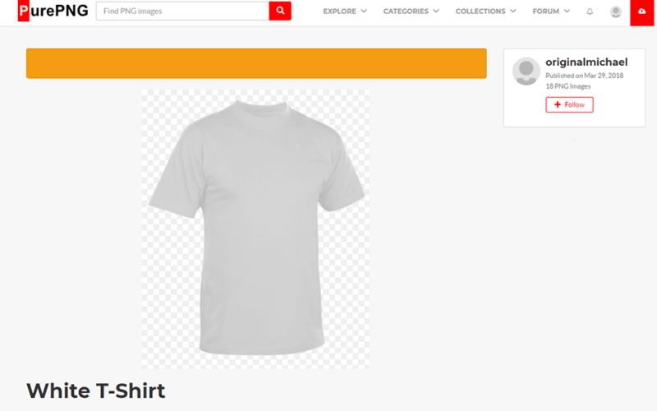
Task: Expand the Forum dropdown chevron
Action: tap(567, 11)
